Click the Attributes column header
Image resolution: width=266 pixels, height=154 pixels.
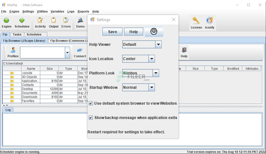(252, 69)
